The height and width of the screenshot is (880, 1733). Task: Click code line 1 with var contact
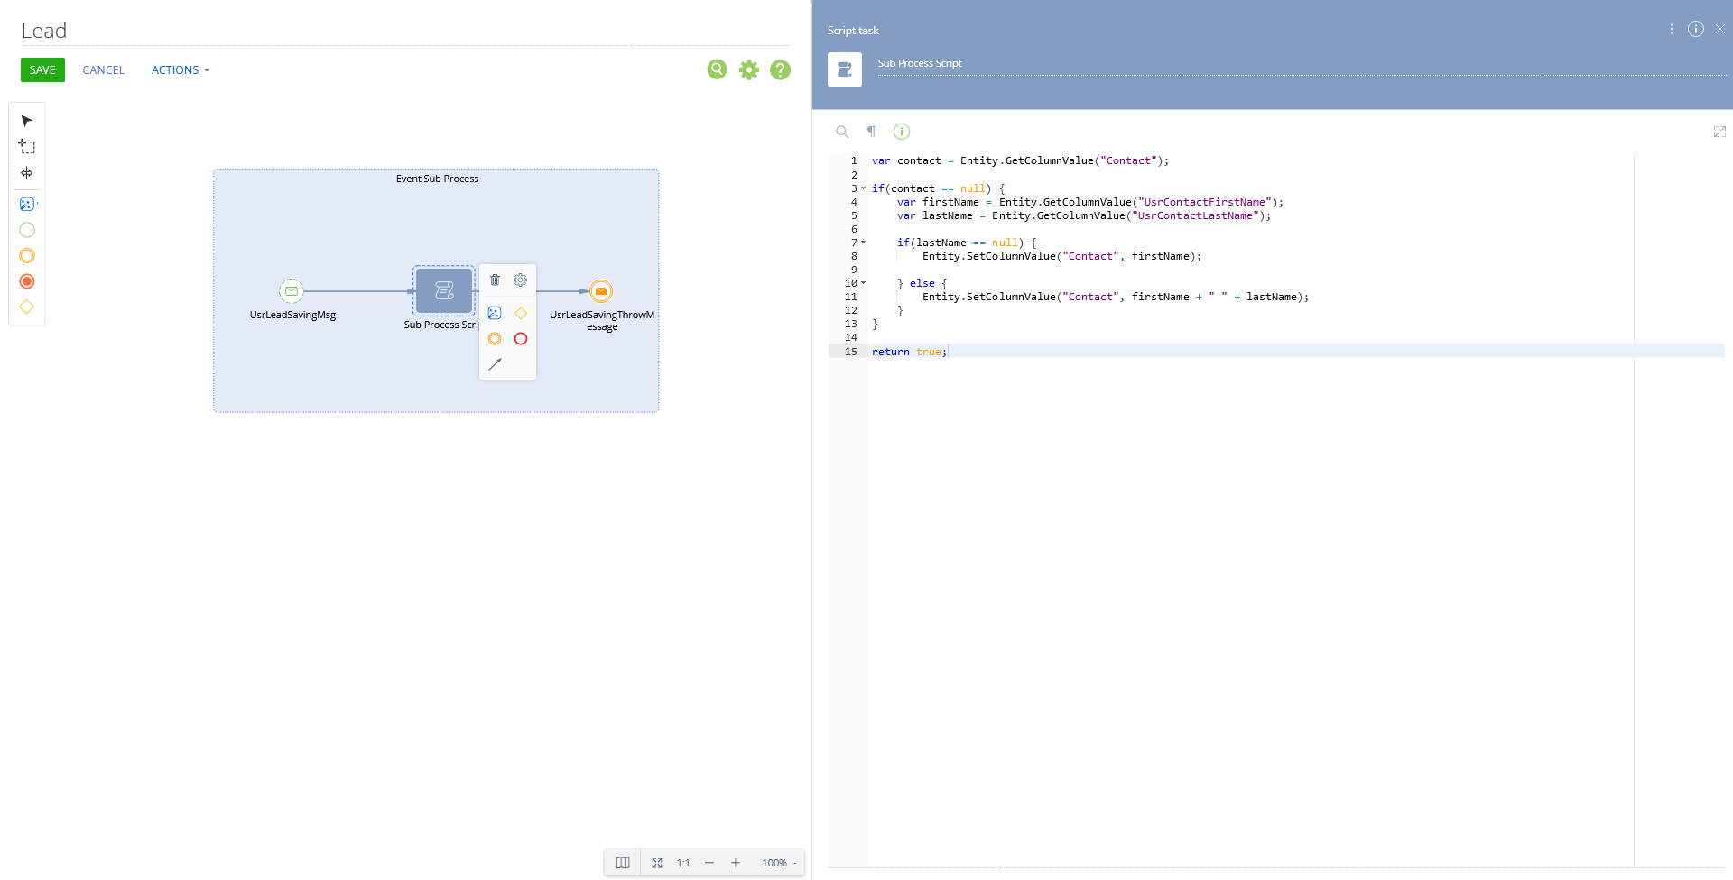[x=1020, y=160]
